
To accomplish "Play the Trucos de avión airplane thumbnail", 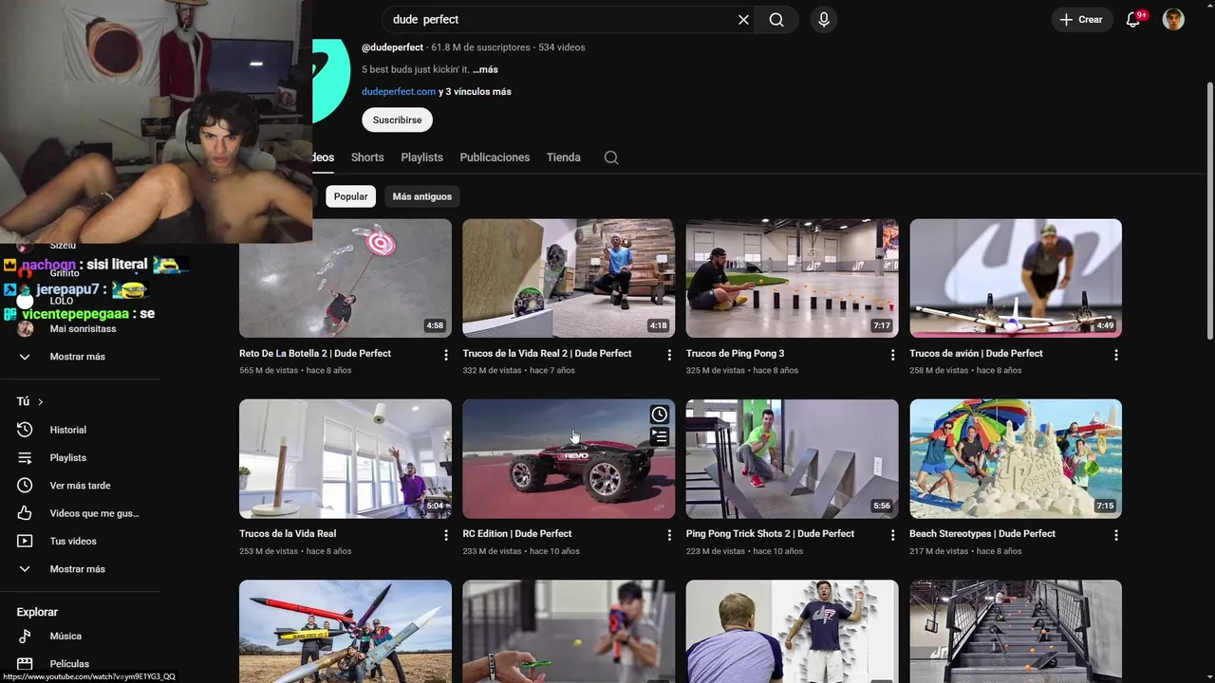I will click(x=1016, y=278).
